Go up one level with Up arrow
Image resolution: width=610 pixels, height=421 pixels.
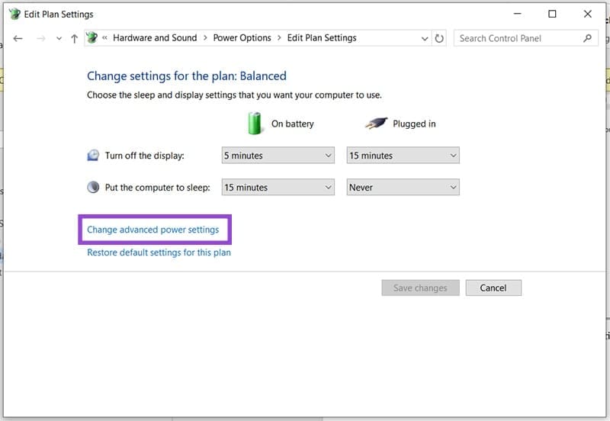74,39
